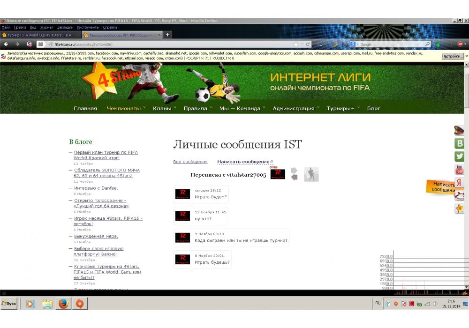Launch the media player taskbar icon

click(30, 304)
